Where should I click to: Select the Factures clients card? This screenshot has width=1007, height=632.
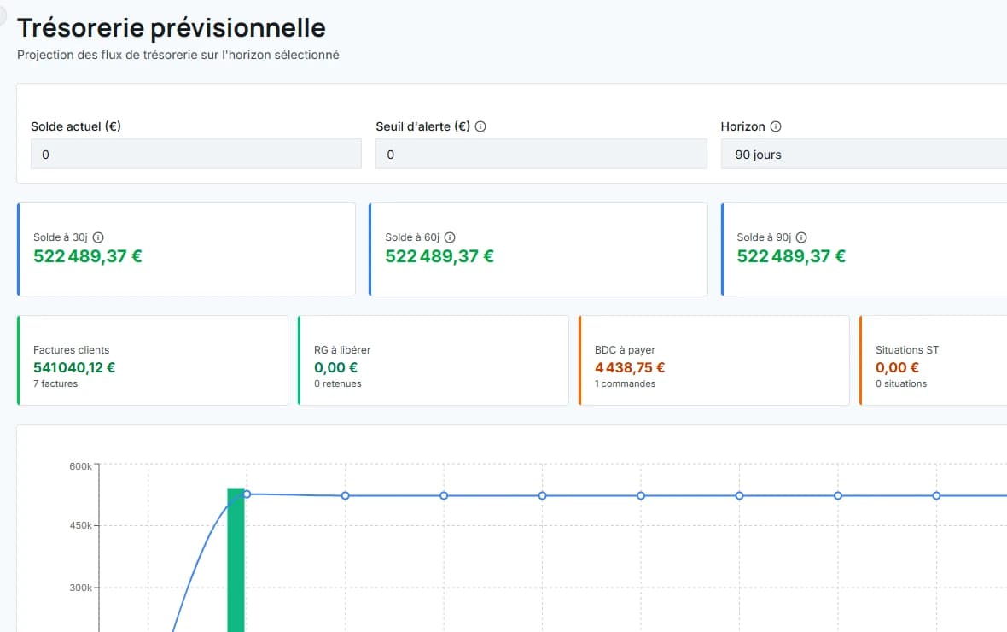153,360
